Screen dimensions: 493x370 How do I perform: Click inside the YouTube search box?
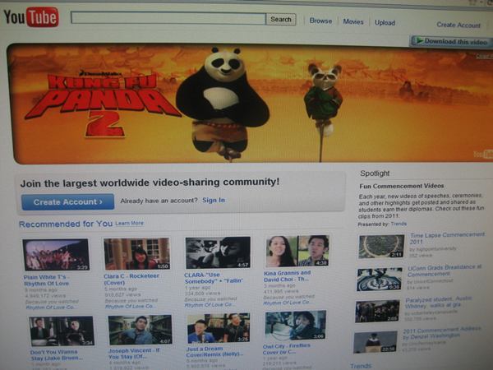coord(168,18)
